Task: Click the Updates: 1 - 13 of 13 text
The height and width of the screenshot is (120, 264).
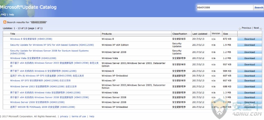Action: tap(22, 28)
